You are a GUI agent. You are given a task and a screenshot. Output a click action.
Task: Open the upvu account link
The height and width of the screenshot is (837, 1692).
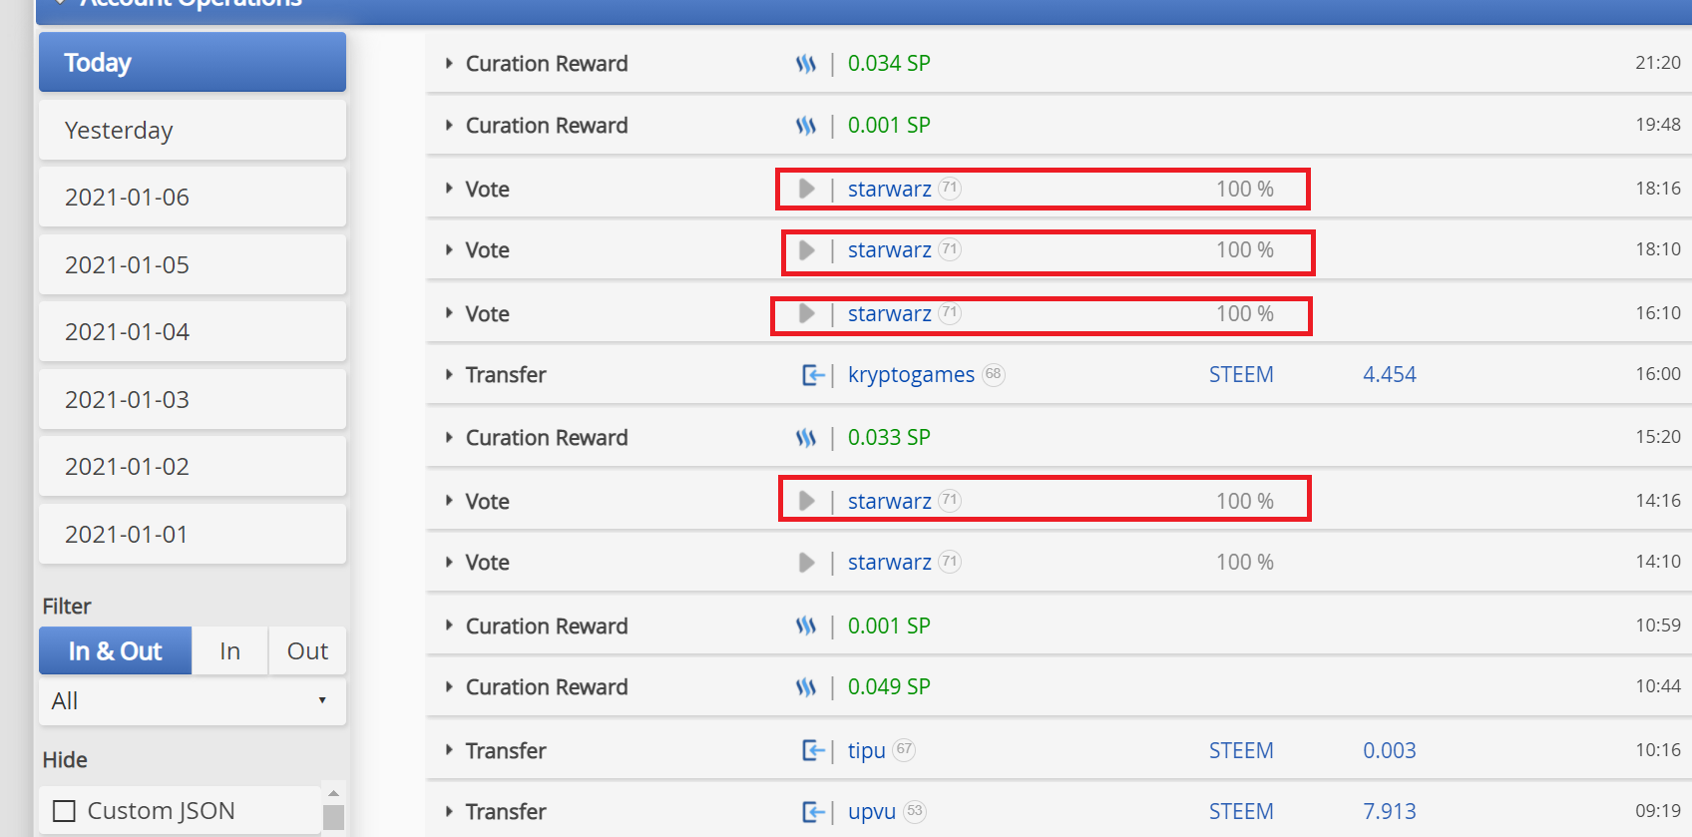click(x=871, y=812)
